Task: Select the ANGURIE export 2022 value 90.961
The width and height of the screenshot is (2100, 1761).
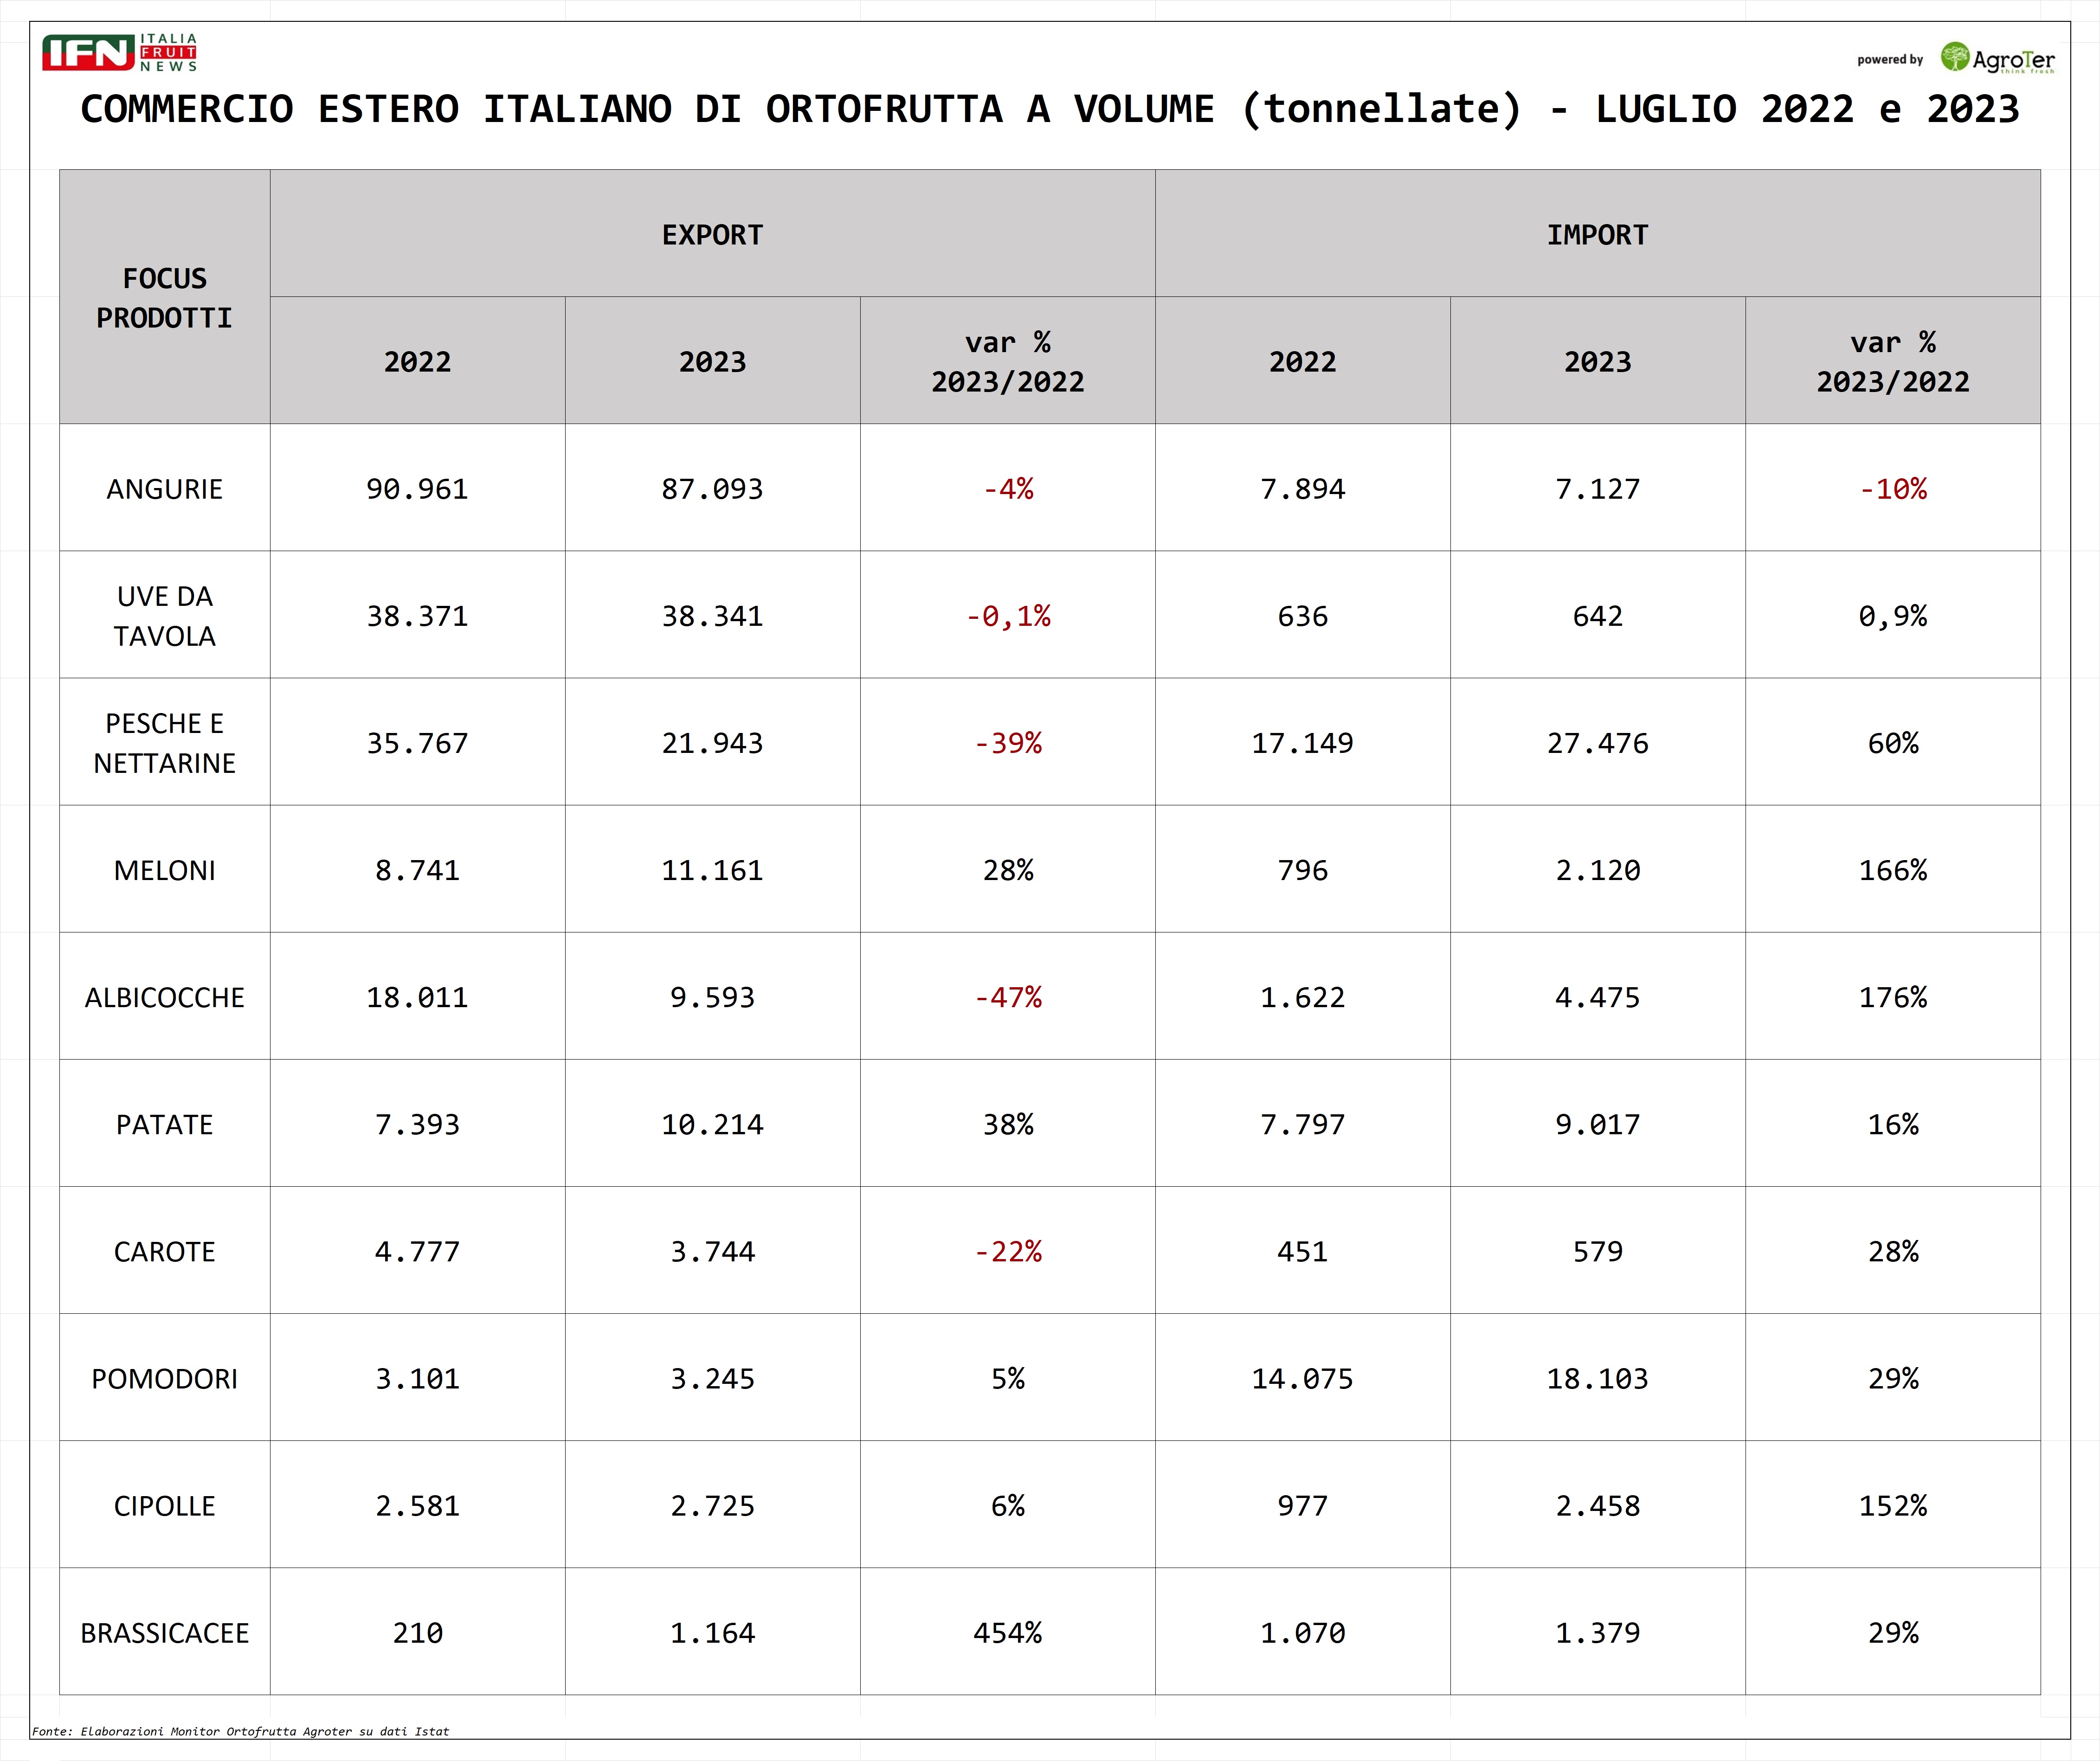Action: tap(417, 489)
